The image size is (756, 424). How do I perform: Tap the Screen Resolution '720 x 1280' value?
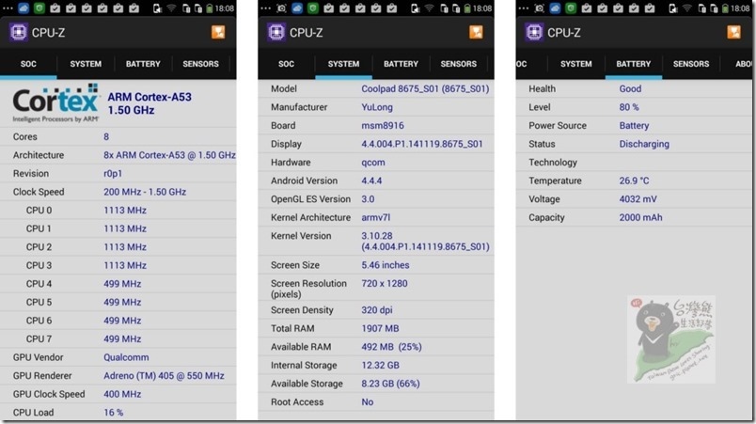[385, 283]
